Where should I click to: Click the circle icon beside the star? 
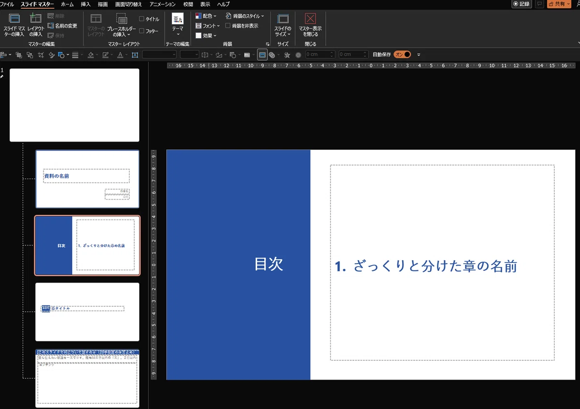[x=298, y=55]
